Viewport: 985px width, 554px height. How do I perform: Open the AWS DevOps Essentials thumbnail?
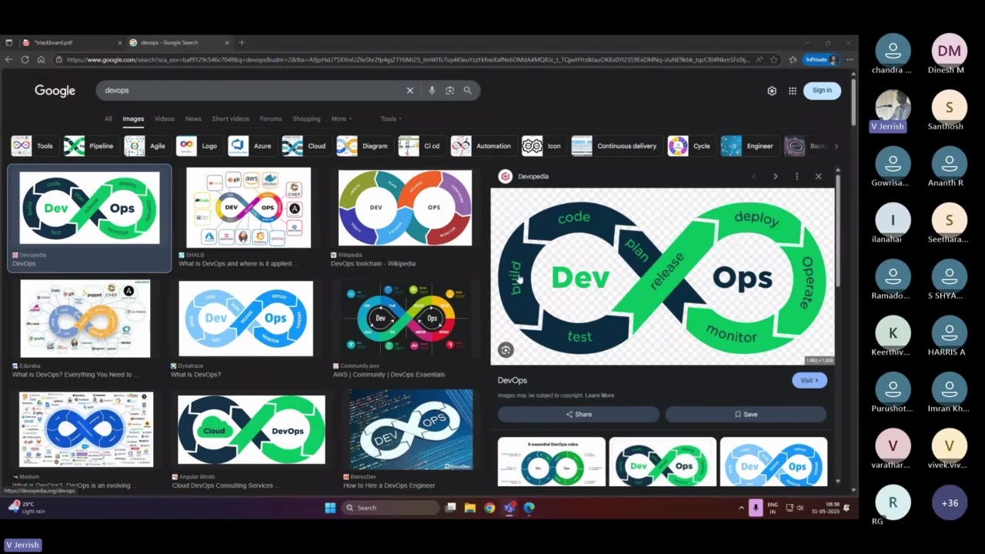tap(405, 319)
